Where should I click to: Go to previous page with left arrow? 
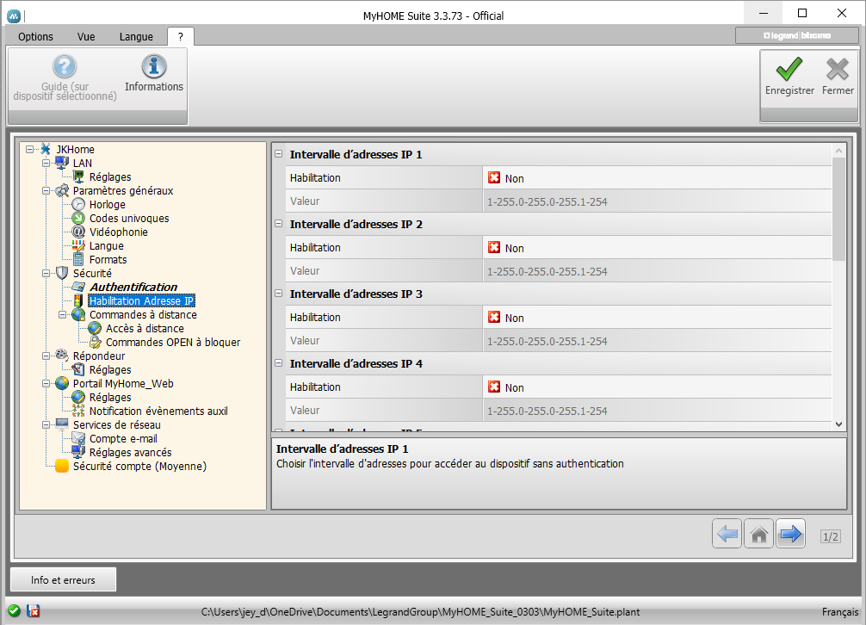pyautogui.click(x=727, y=534)
